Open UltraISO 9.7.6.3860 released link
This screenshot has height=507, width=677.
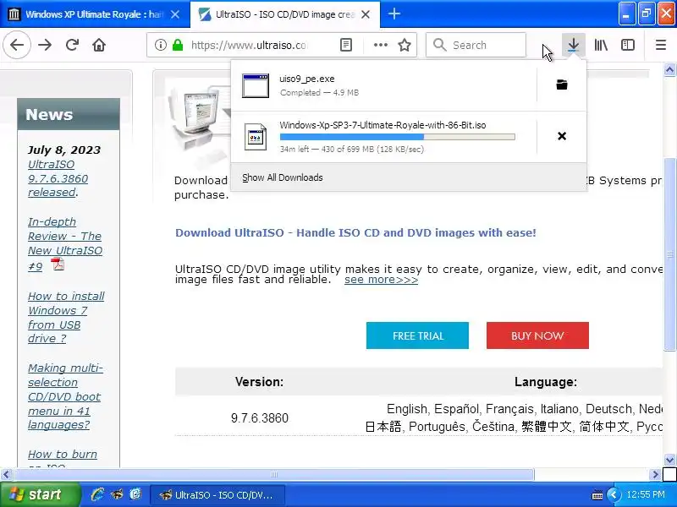pyautogui.click(x=58, y=178)
